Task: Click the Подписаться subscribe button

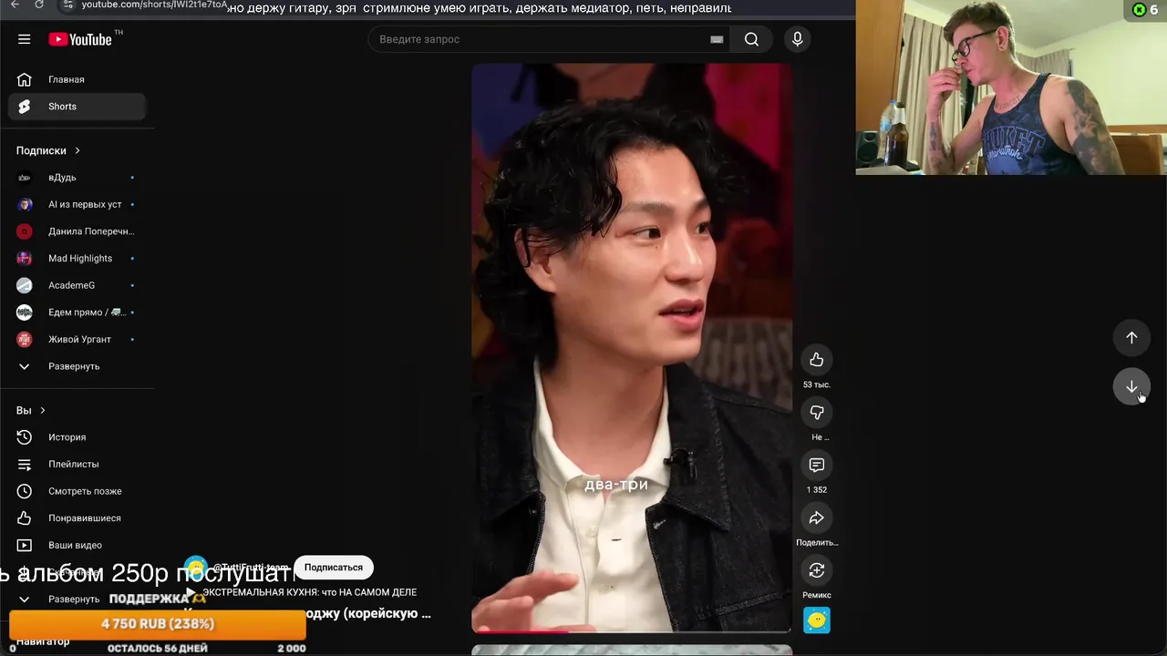Action: [x=334, y=567]
